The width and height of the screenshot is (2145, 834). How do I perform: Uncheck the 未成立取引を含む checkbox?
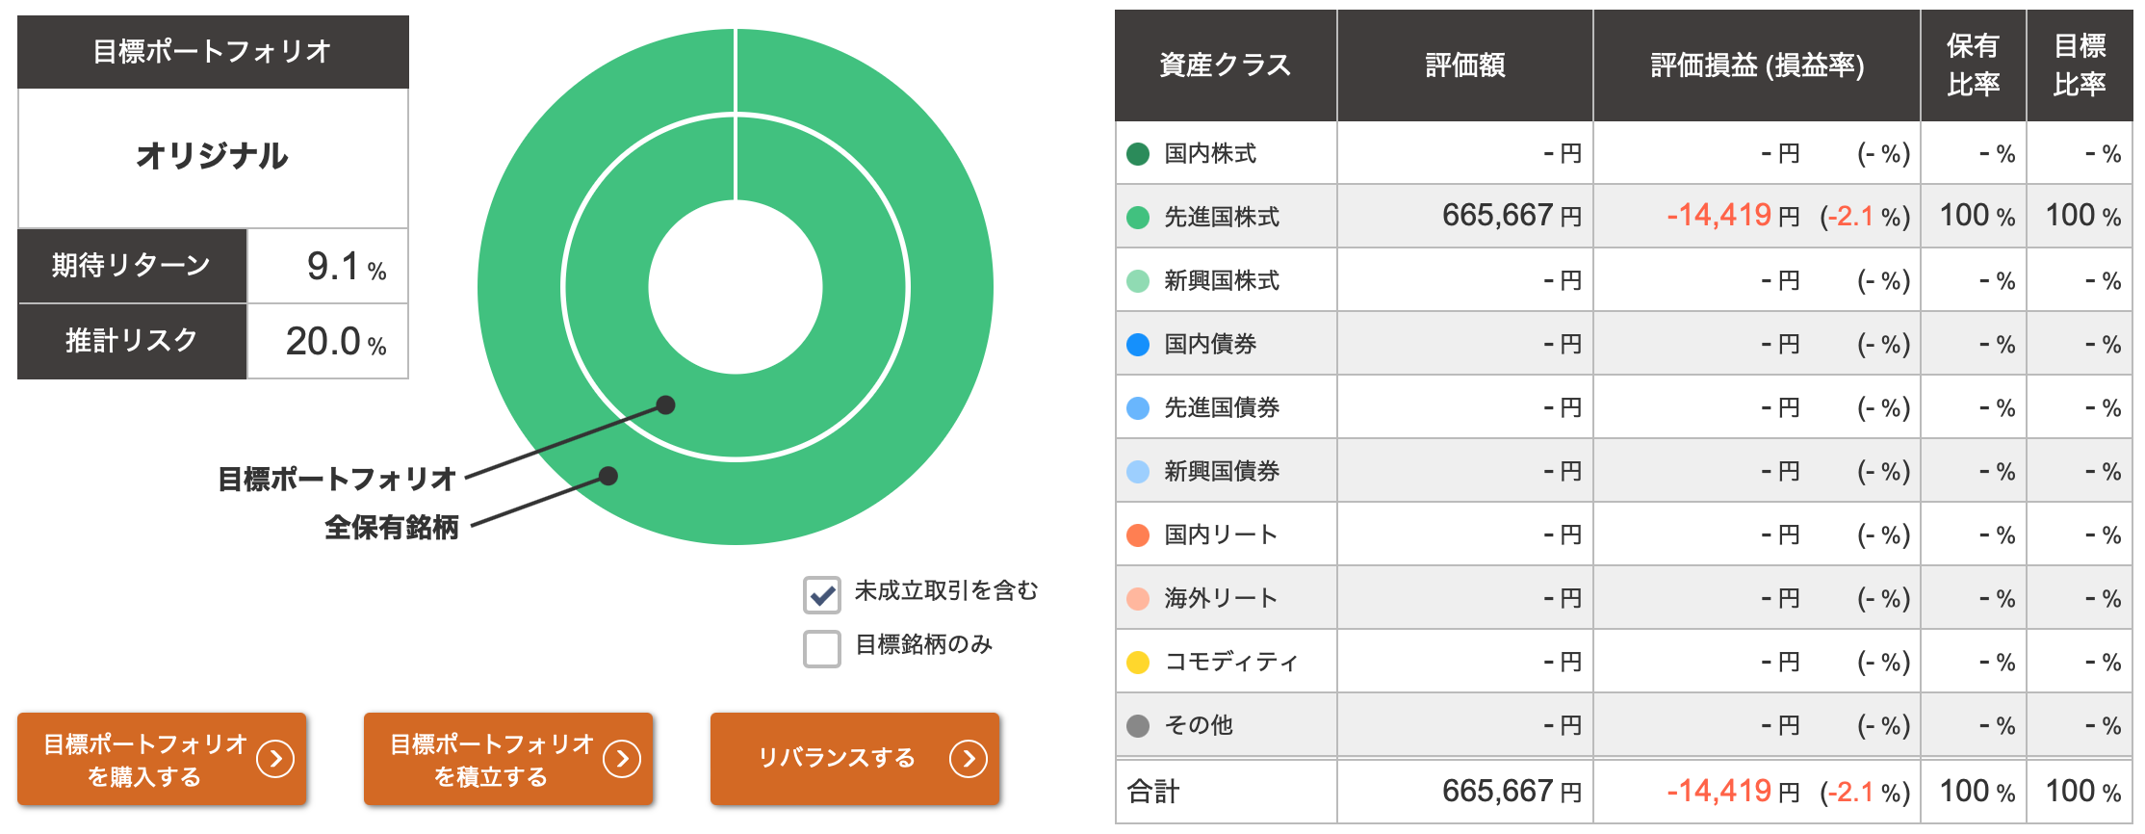pos(822,595)
